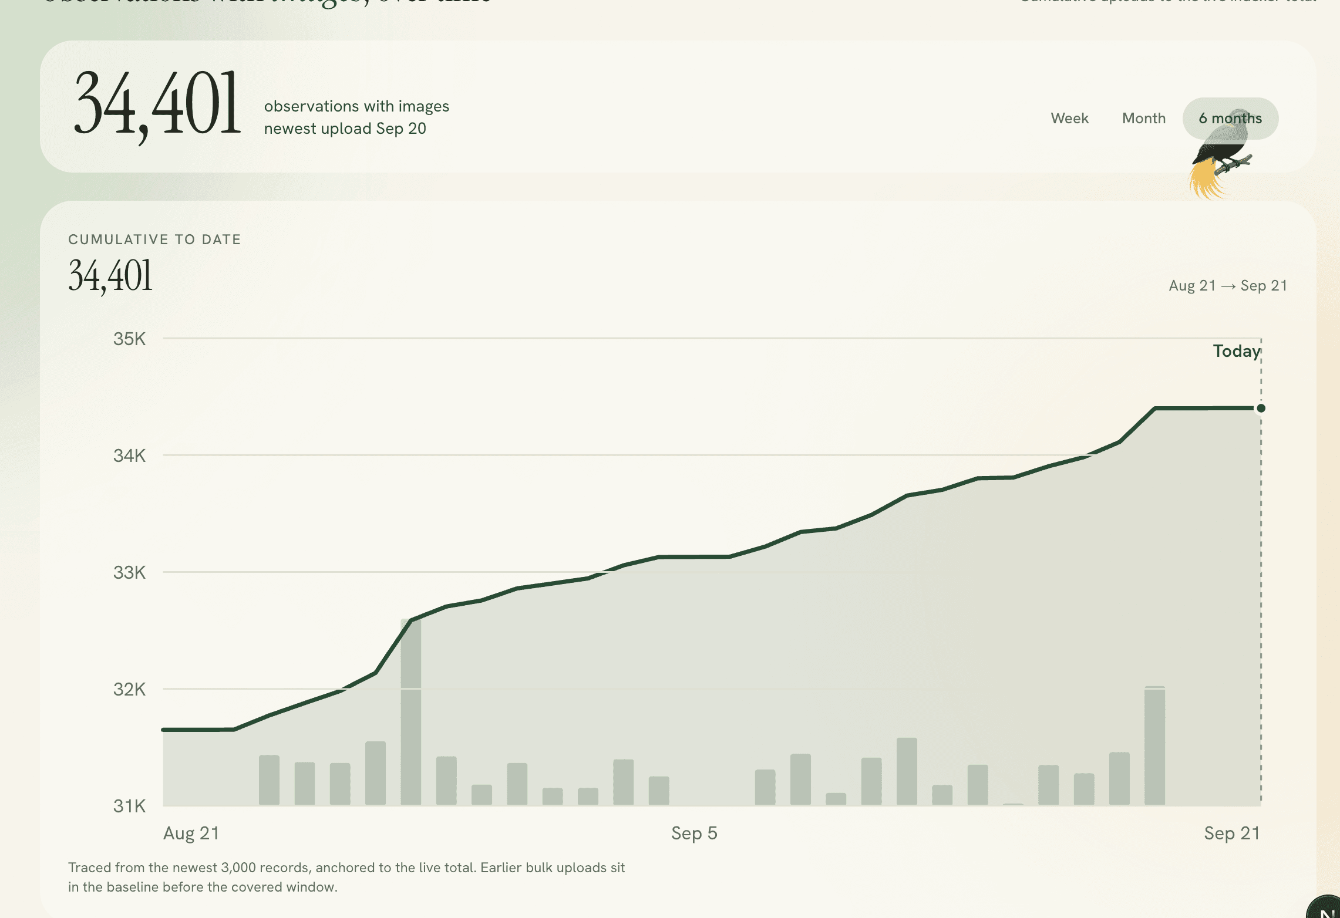Open the round dark badge in the bottom corner

click(1325, 907)
